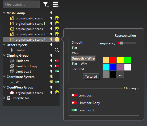Click the Filter objects input field
Image resolution: width=147 pixels, height=126 pixels.
(21, 4)
